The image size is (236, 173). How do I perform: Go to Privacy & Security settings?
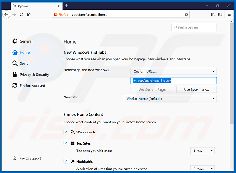(31, 75)
